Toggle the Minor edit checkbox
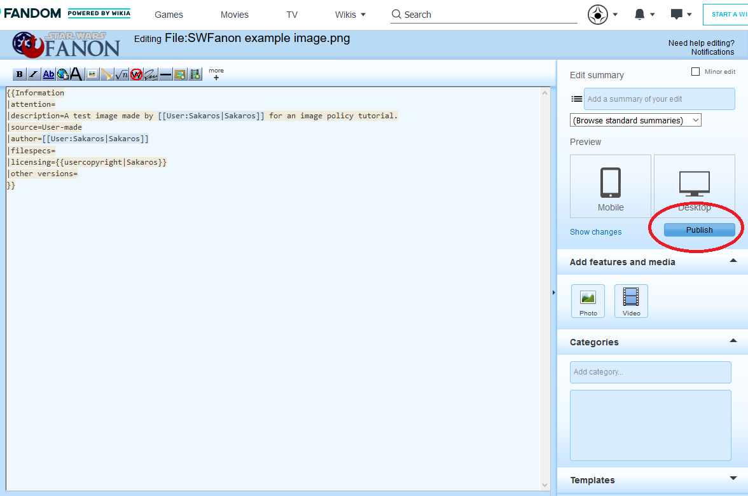Image resolution: width=748 pixels, height=496 pixels. 696,71
